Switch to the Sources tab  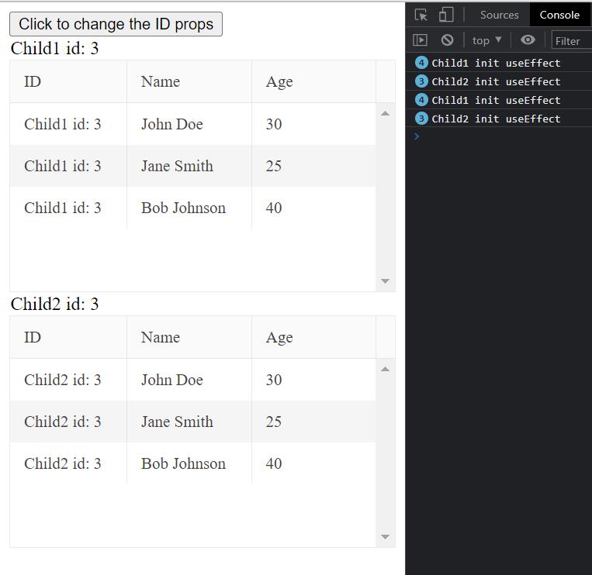coord(499,15)
